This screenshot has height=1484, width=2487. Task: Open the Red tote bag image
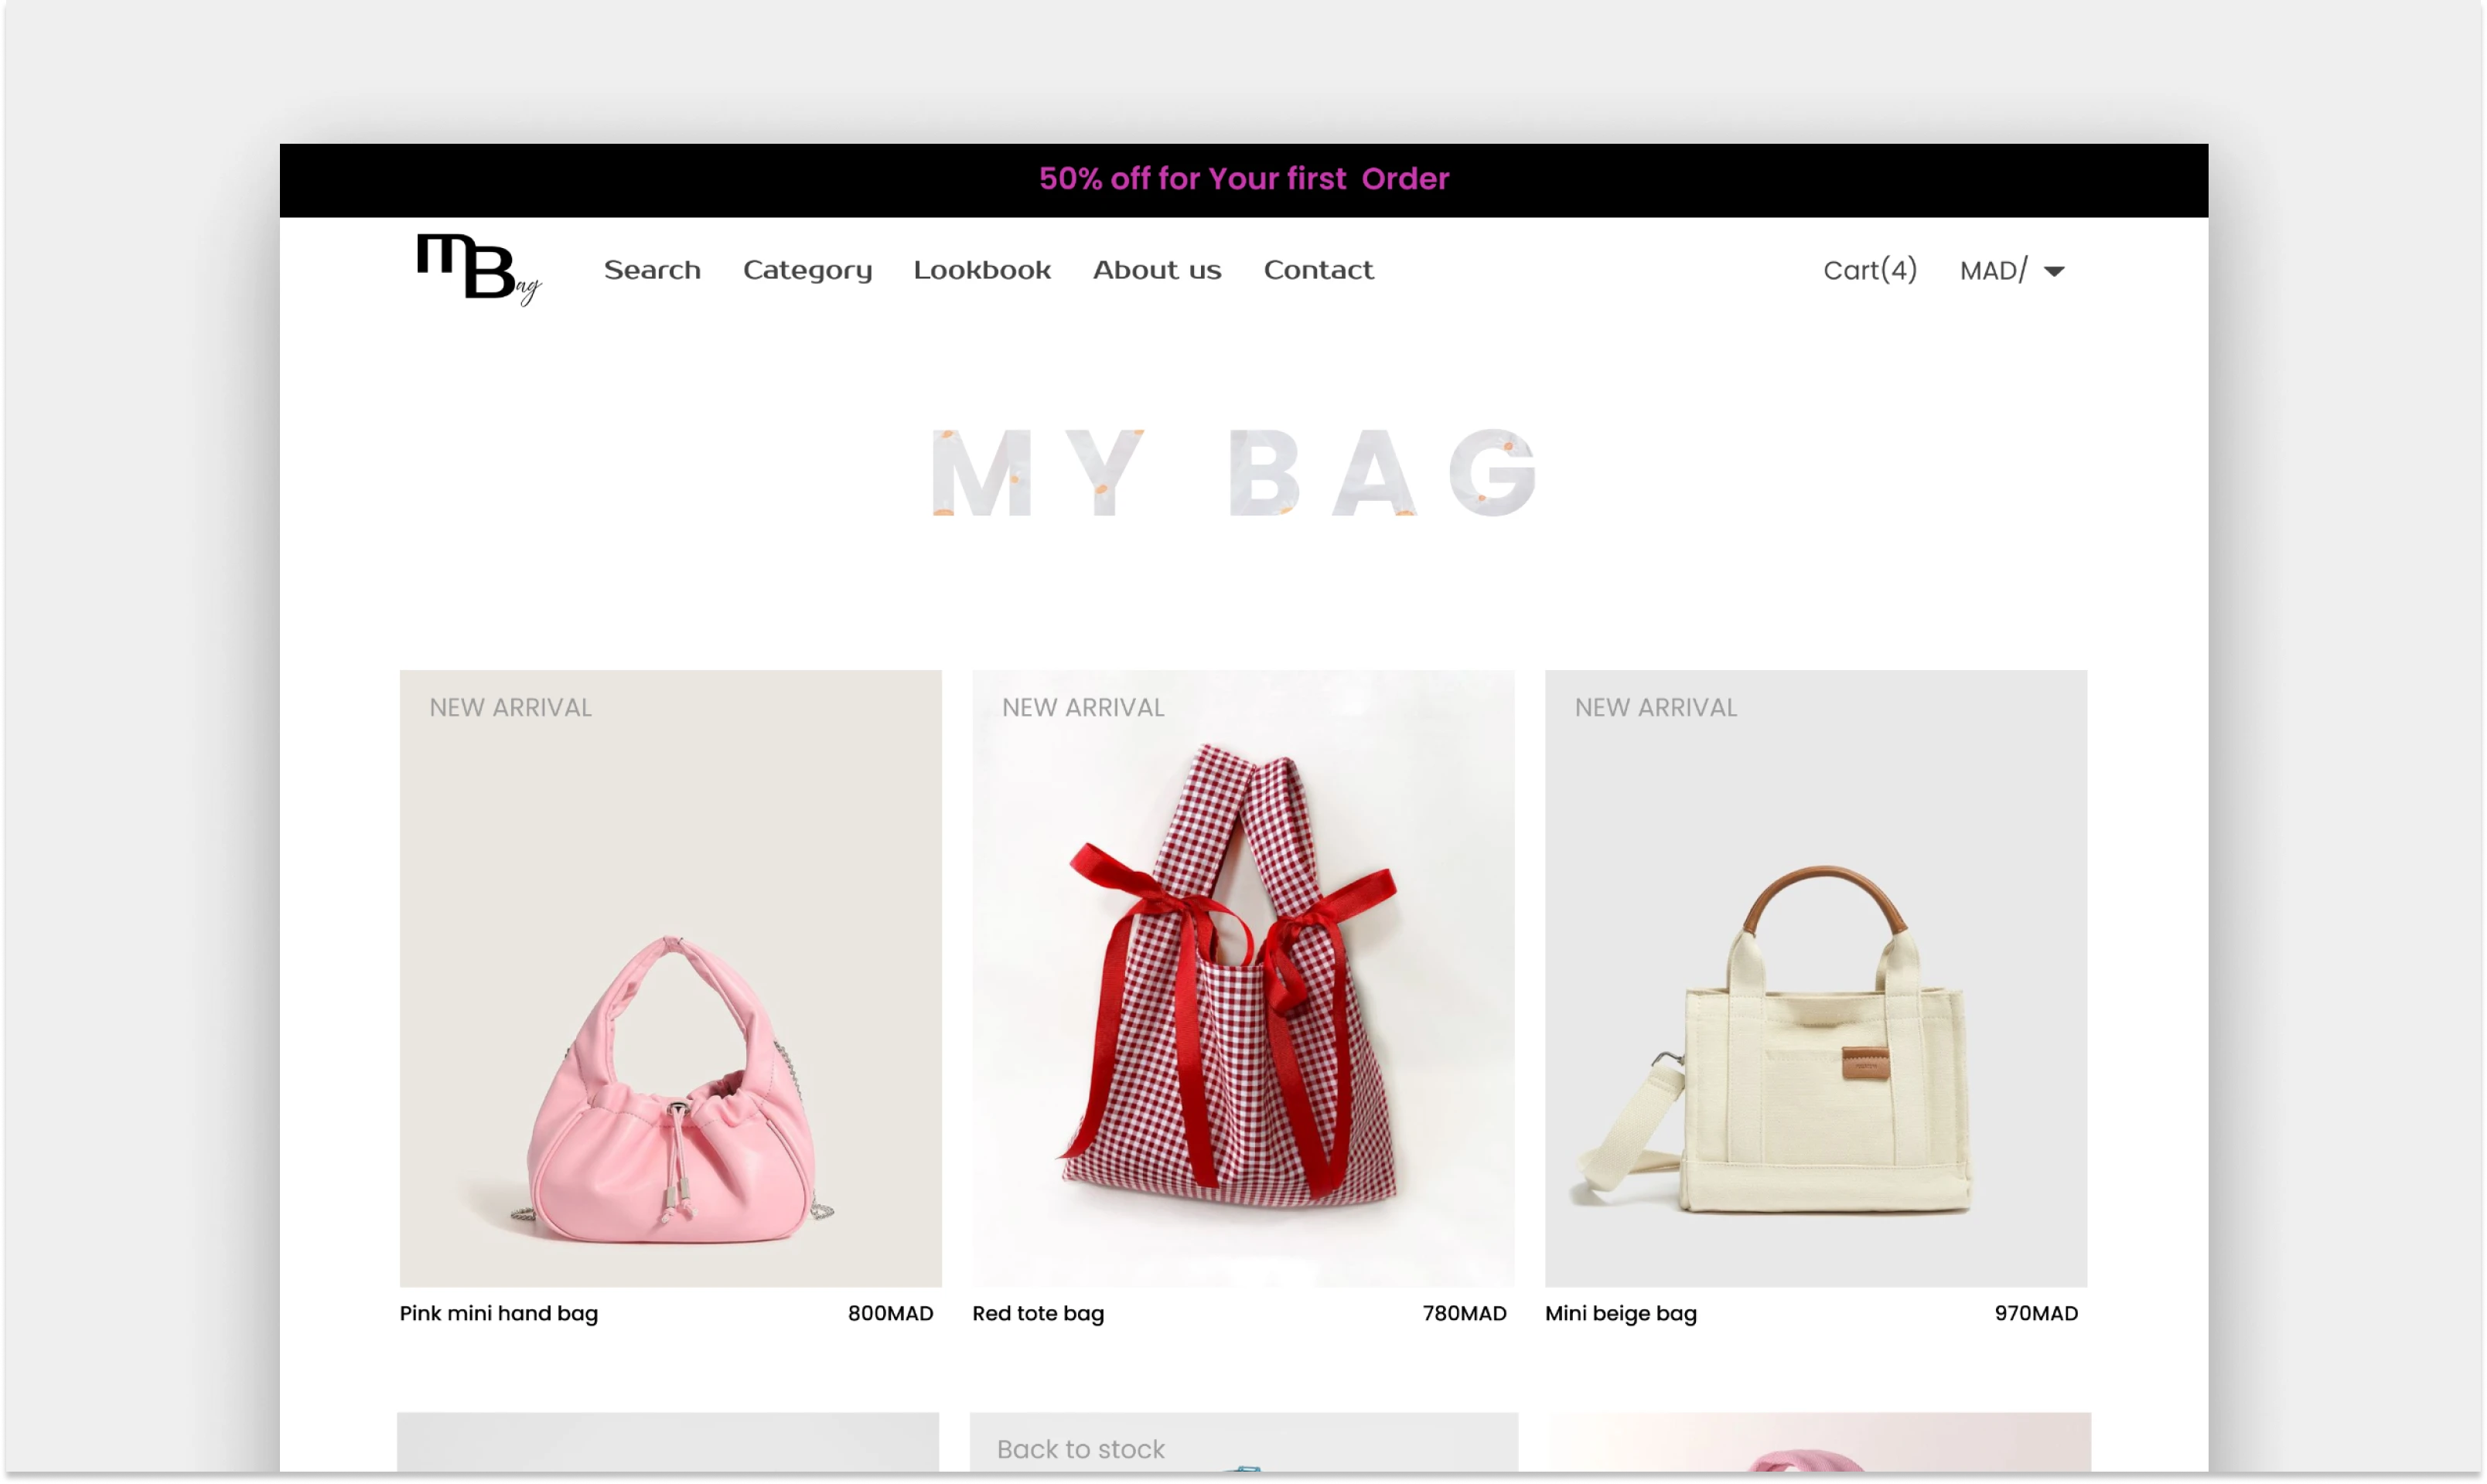point(1243,978)
